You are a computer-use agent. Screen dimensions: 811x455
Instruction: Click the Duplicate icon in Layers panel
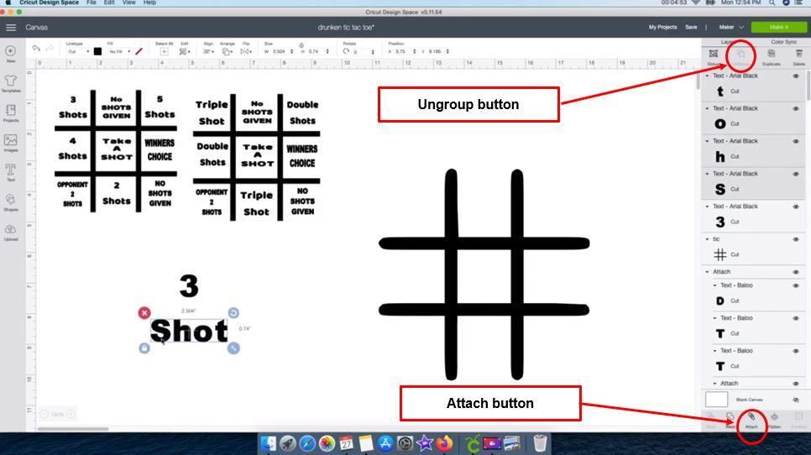pos(772,54)
